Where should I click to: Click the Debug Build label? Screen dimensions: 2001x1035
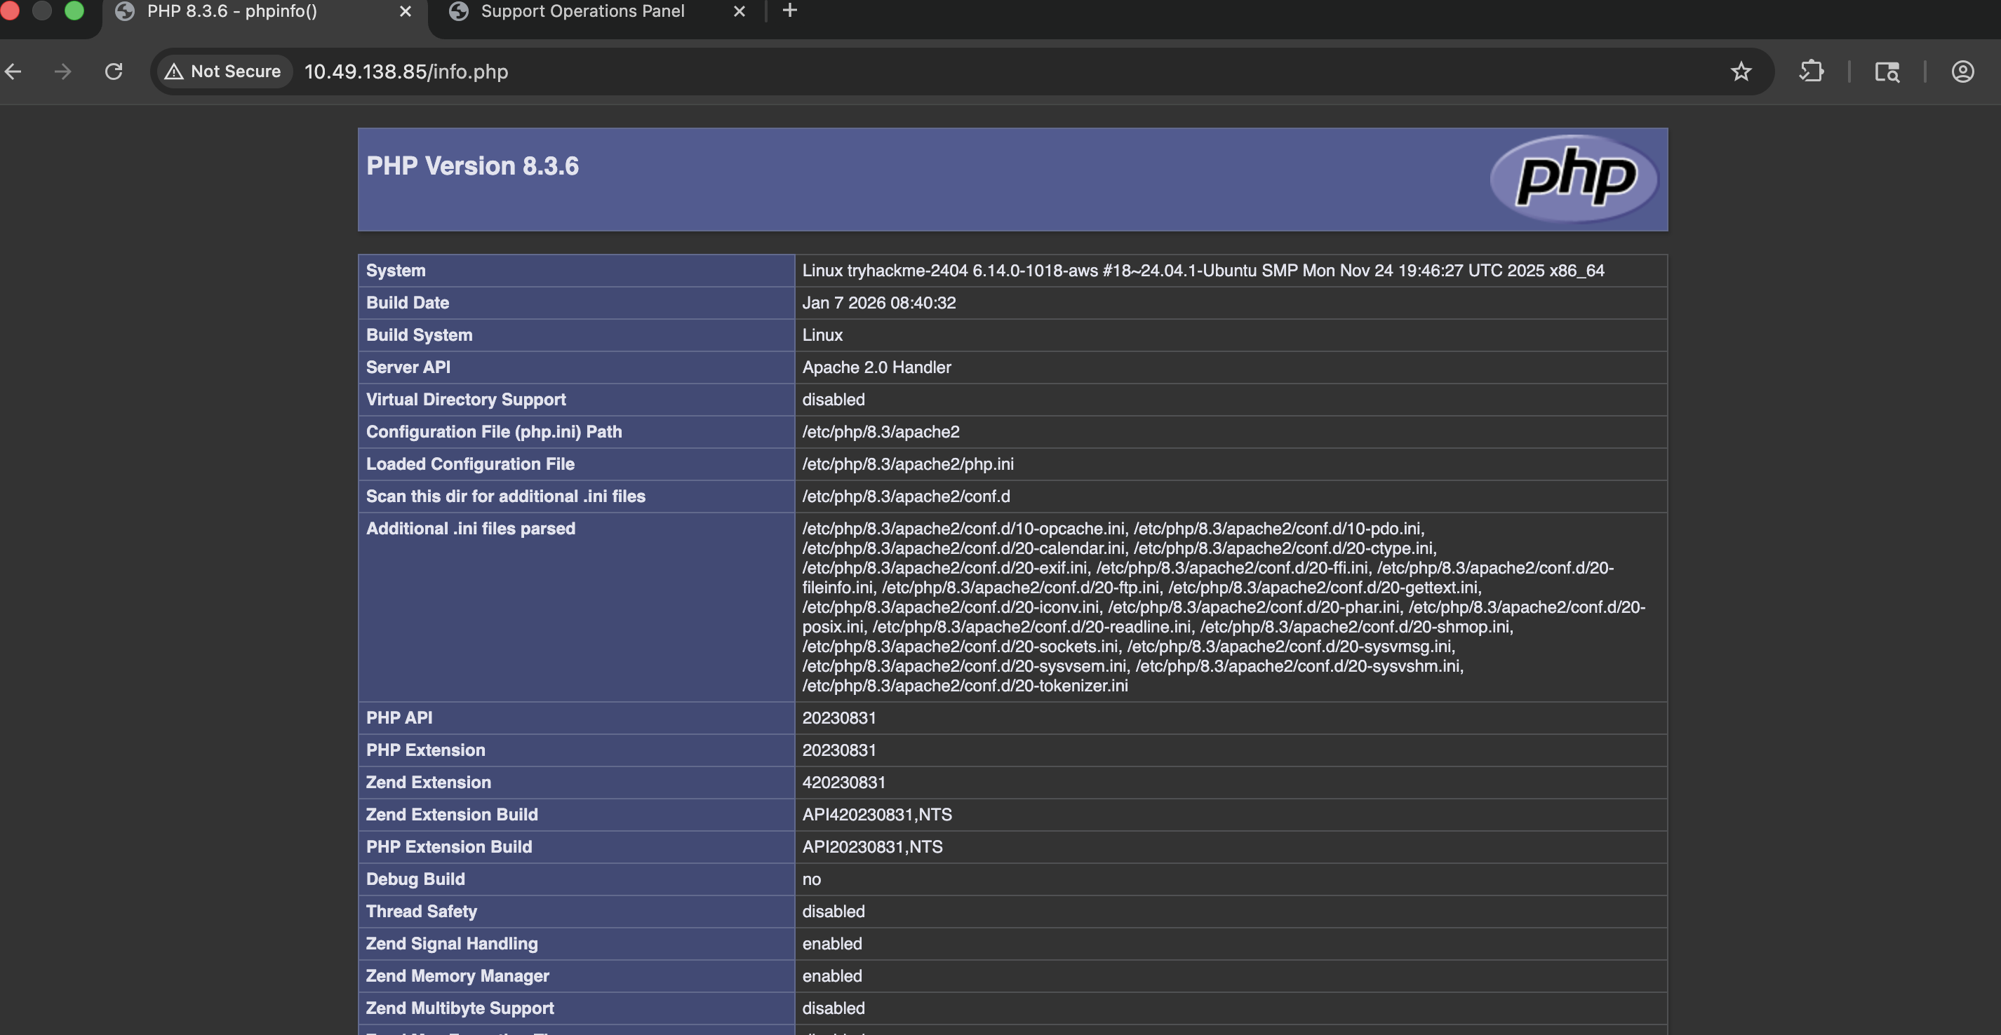tap(415, 879)
